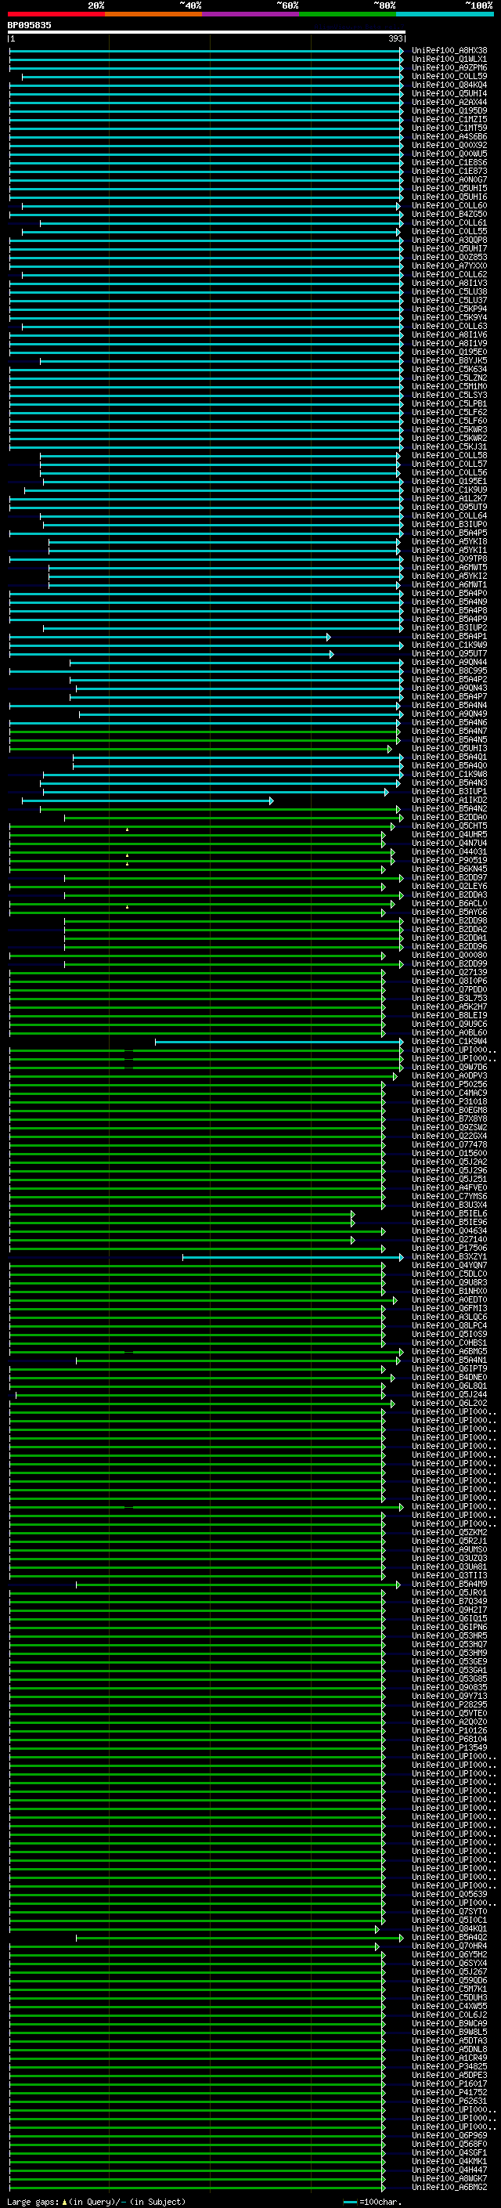Viewport: 501px width, 2208px height.
Task: Choose the UniRef100_P90519 entry
Action: (449, 861)
